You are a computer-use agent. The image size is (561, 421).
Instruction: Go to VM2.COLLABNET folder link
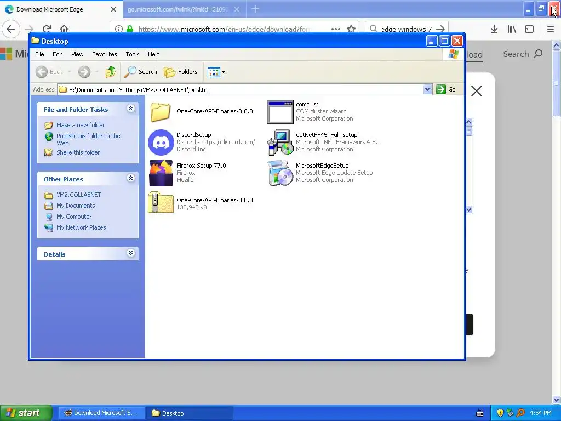tap(79, 195)
